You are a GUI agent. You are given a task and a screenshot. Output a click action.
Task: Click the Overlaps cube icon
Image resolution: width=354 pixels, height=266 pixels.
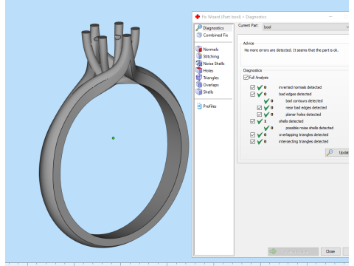click(x=199, y=85)
